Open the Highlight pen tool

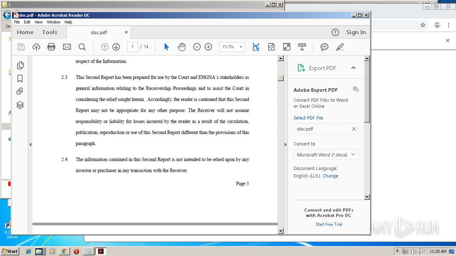340,47
